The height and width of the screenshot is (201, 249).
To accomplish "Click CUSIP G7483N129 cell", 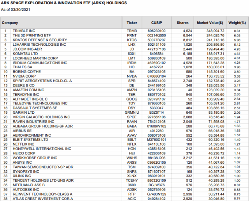I will click(156, 194).
